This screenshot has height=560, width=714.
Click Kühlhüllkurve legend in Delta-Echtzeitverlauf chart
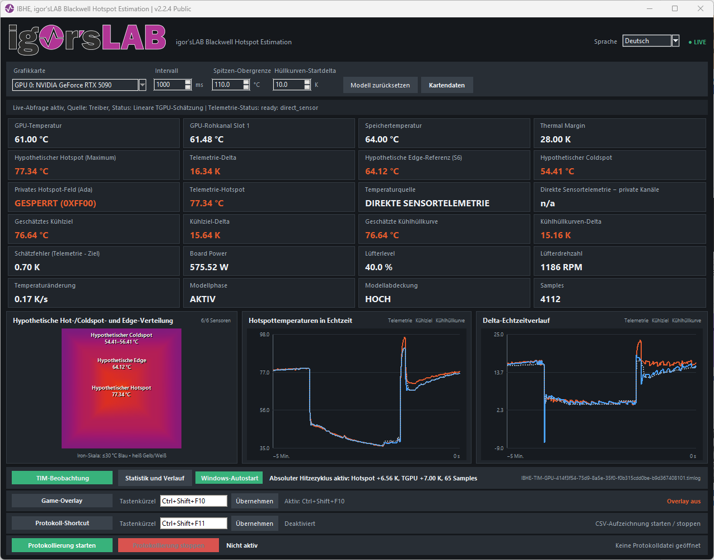point(687,321)
